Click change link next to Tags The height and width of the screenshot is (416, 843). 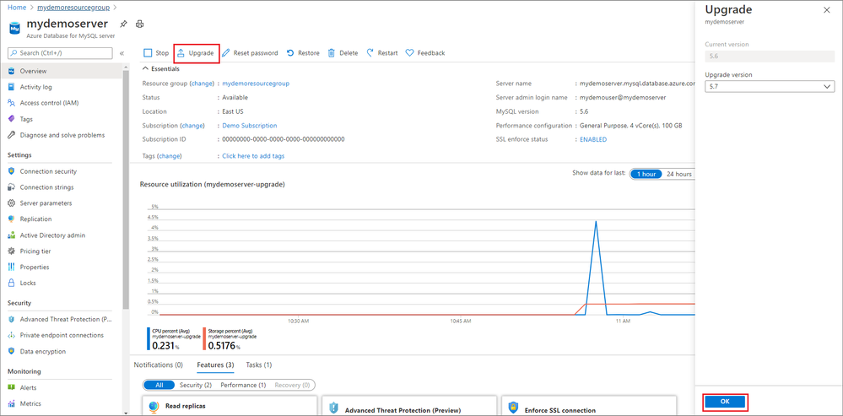click(x=170, y=156)
